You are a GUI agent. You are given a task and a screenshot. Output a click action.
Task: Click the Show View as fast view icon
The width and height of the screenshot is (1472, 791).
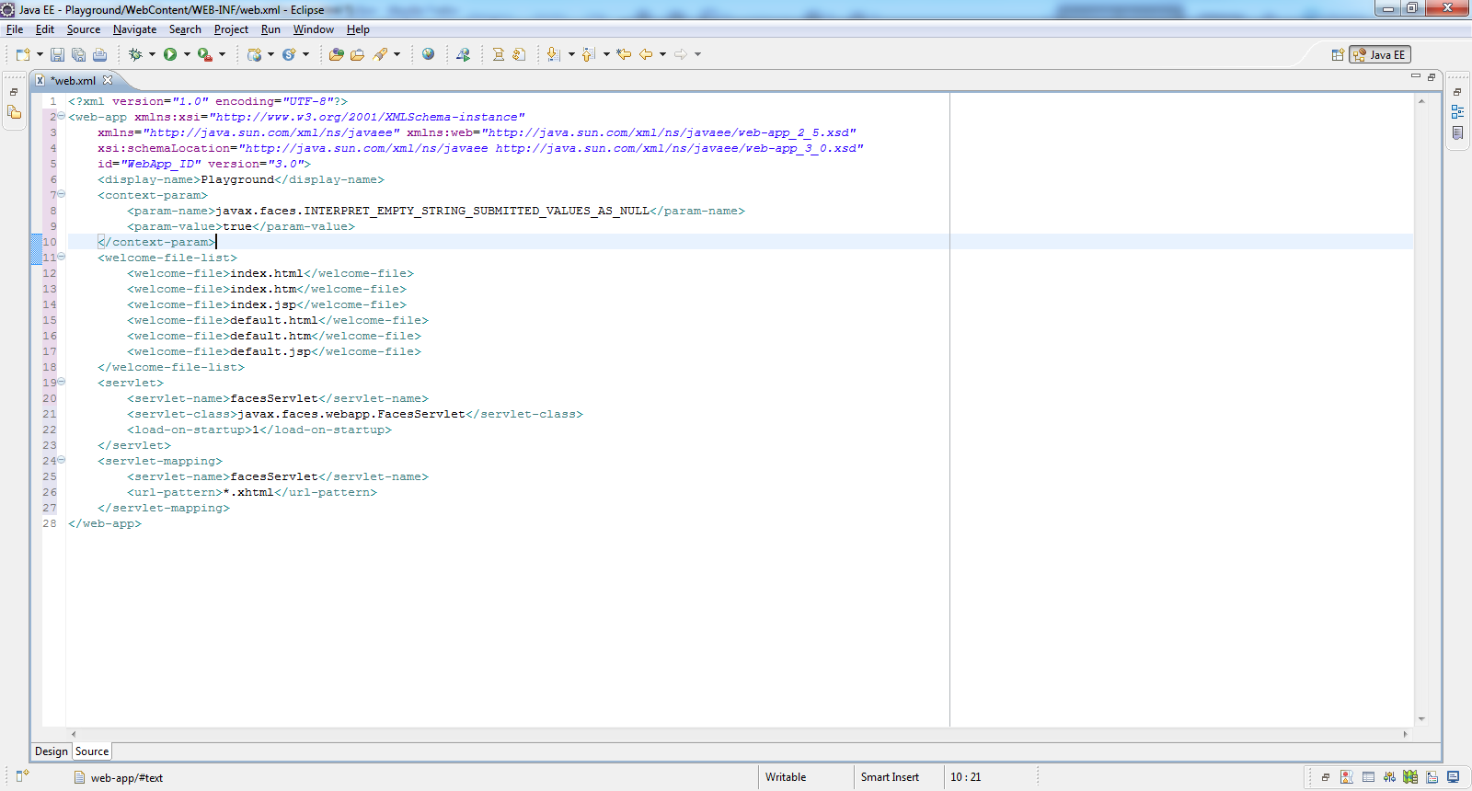[x=22, y=776]
